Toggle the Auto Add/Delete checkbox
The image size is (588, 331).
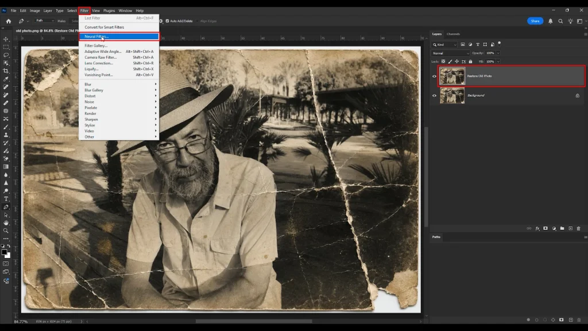click(x=167, y=21)
